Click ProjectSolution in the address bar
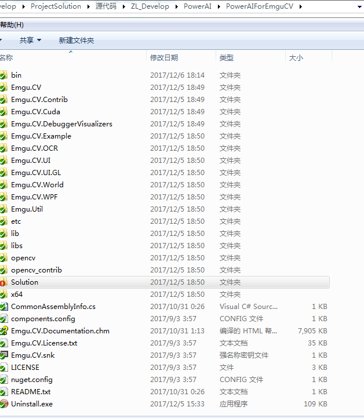This screenshot has width=364, height=418. click(56, 6)
